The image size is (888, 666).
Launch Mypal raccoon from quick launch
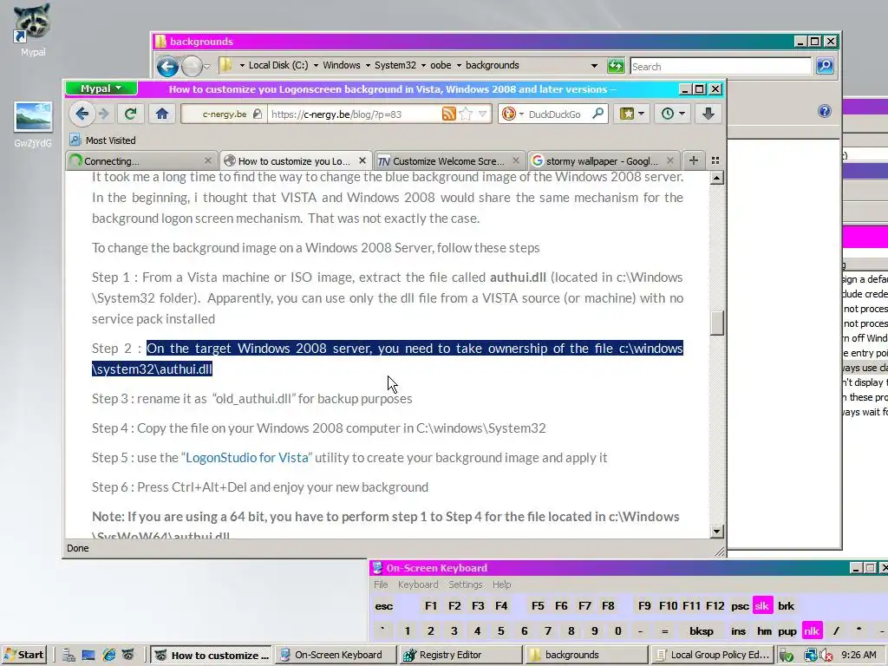pyautogui.click(x=128, y=656)
